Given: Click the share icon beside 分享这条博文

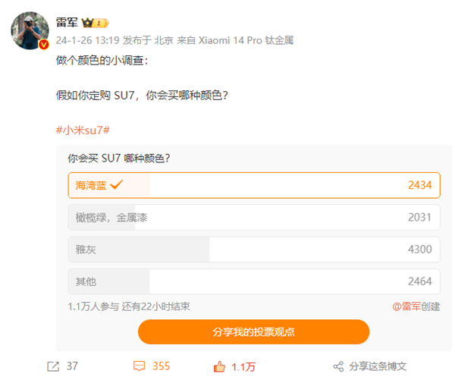Looking at the screenshot, I should (x=338, y=366).
